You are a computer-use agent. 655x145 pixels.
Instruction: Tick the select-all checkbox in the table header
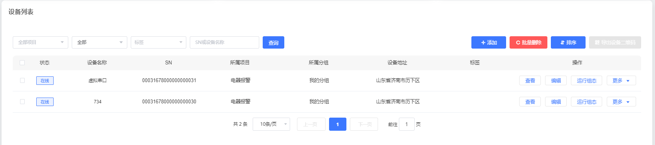point(22,62)
